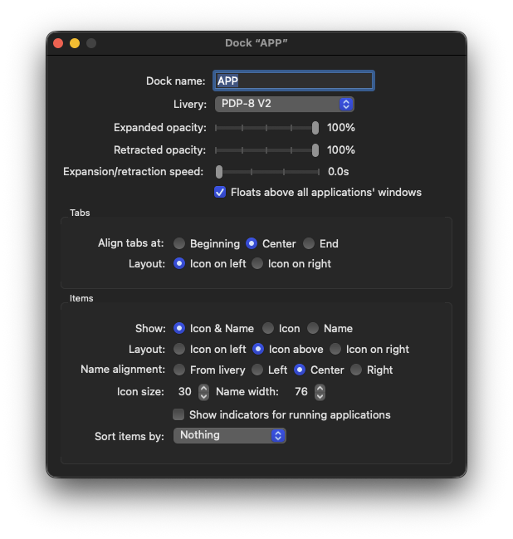The width and height of the screenshot is (513, 539).
Task: Enable Show indicators for running applications
Action: click(x=178, y=414)
